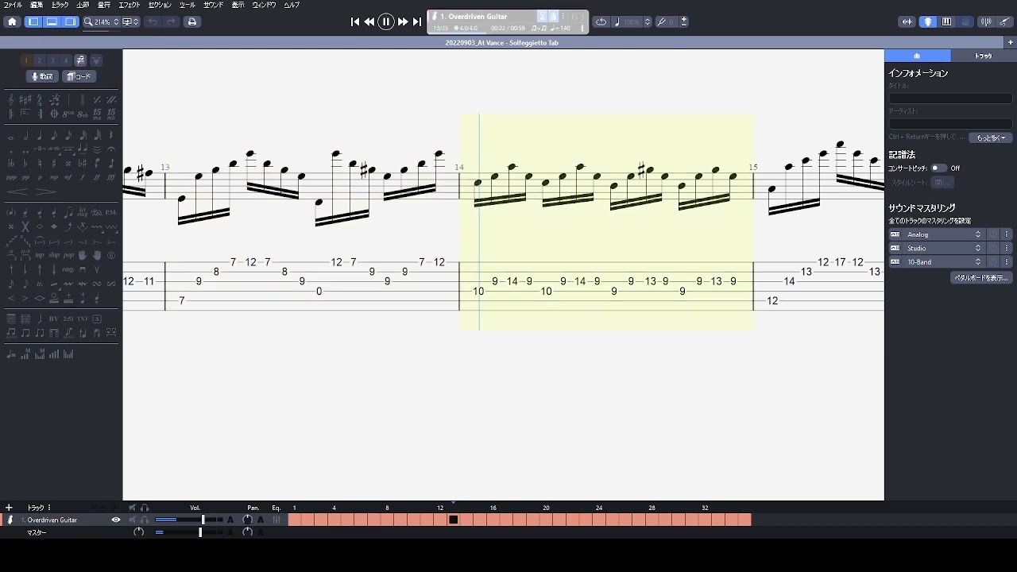The height and width of the screenshot is (572, 1017).
Task: Add a new file tab with plus
Action: pos(1011,42)
